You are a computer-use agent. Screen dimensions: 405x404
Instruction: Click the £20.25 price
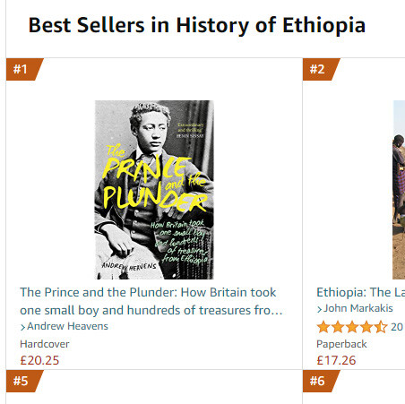[39, 360]
